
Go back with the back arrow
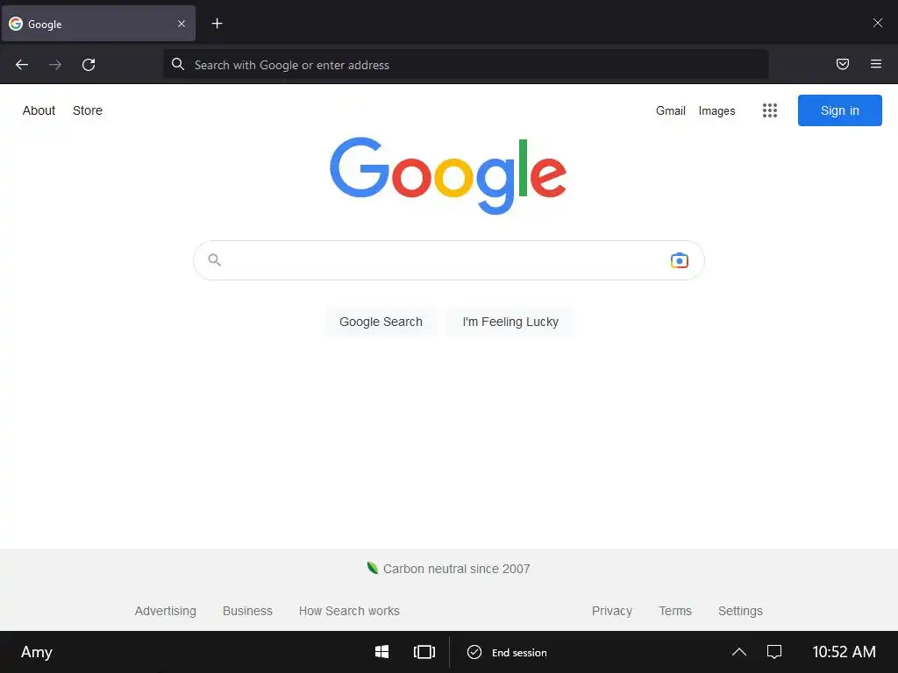click(x=22, y=65)
